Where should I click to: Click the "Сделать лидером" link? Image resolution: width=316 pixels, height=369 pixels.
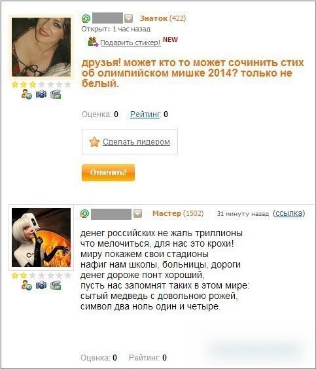136,142
